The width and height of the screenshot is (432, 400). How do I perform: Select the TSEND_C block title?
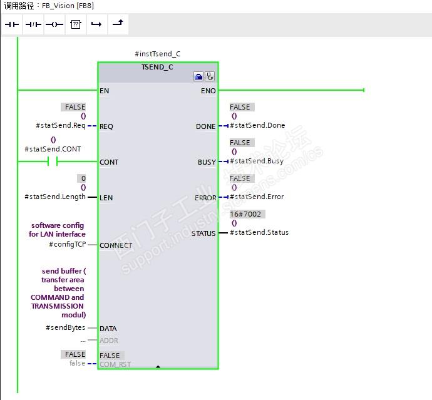click(157, 67)
